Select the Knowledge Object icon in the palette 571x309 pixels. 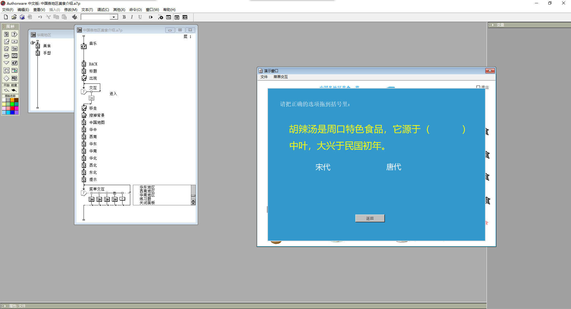14,78
